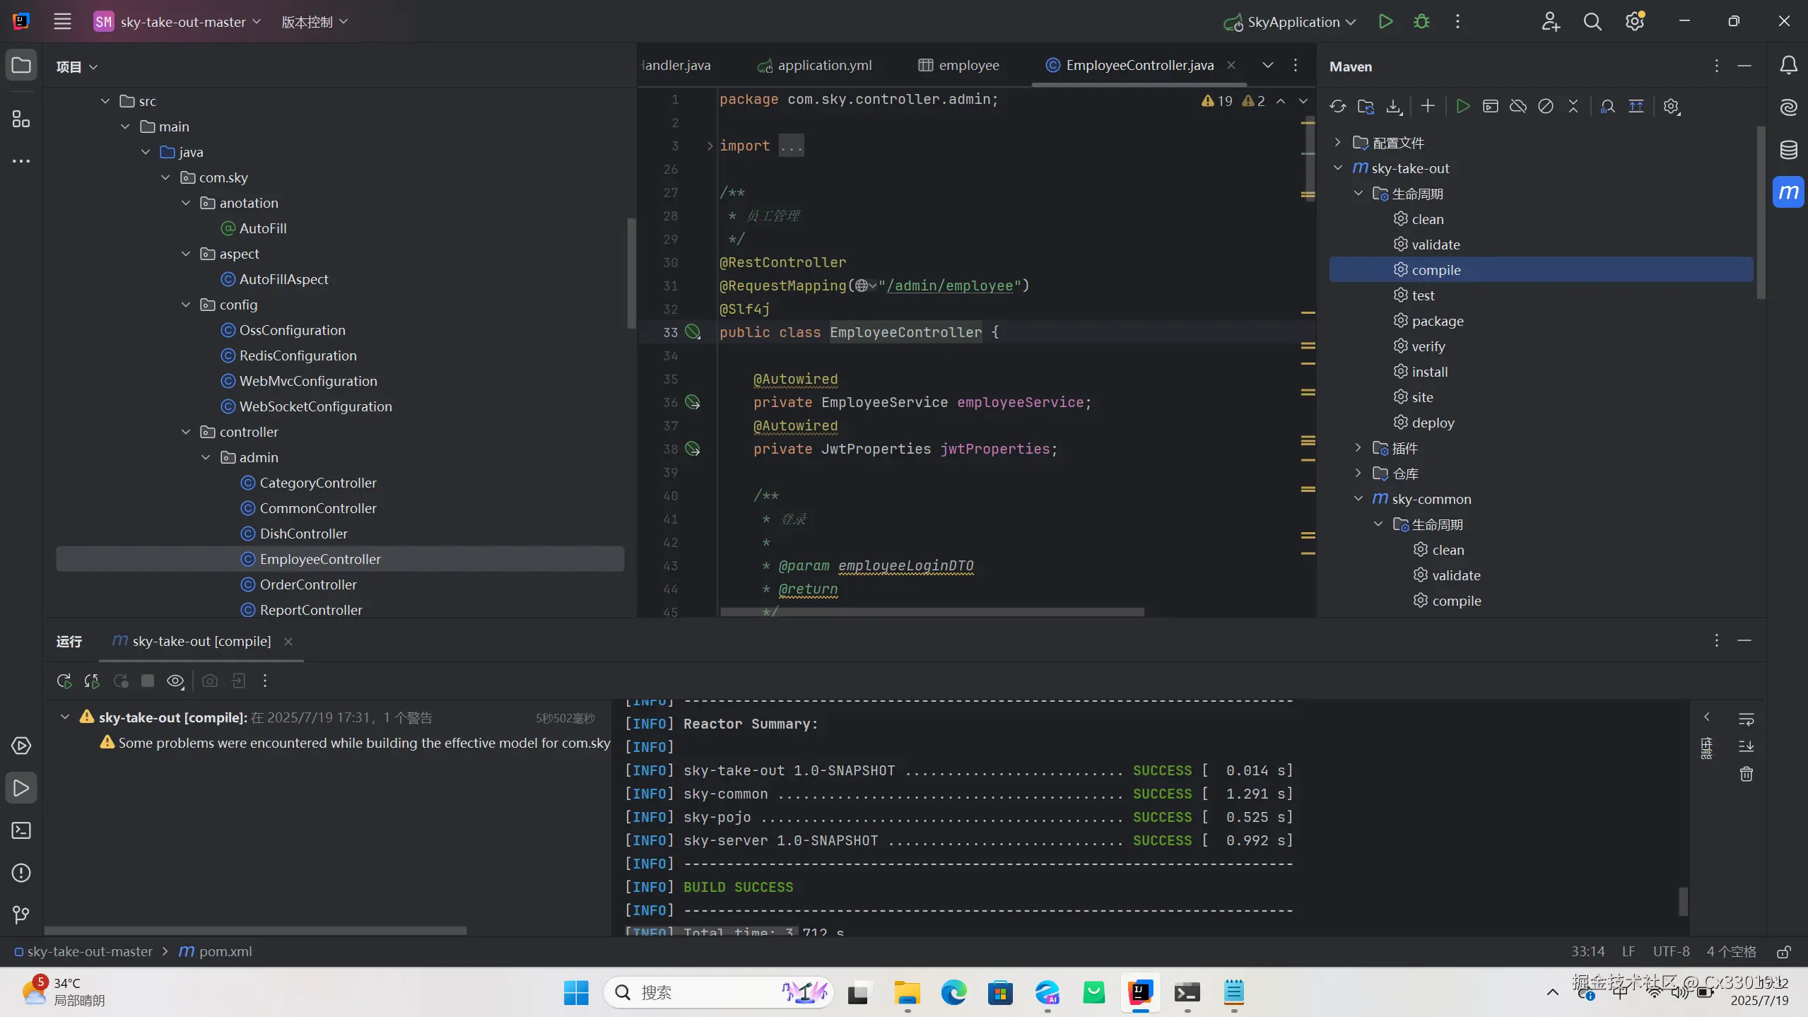The height and width of the screenshot is (1017, 1808).
Task: Open the Terminal tool window icon
Action: pyautogui.click(x=21, y=830)
